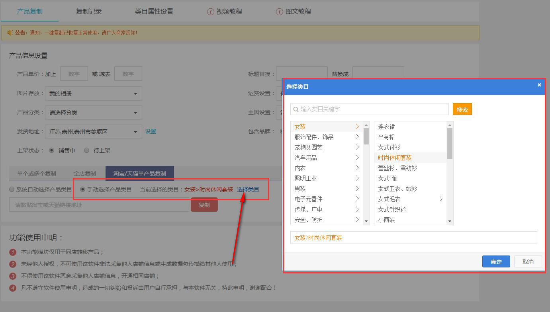Click the 减去 price 数字 input

click(x=128, y=74)
